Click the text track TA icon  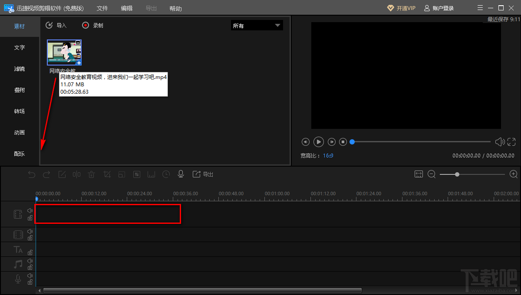pyautogui.click(x=18, y=249)
